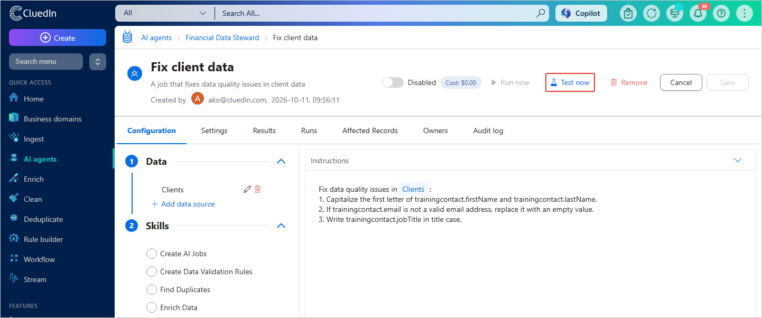Click instruction line about jobTitle title case

click(x=390, y=219)
